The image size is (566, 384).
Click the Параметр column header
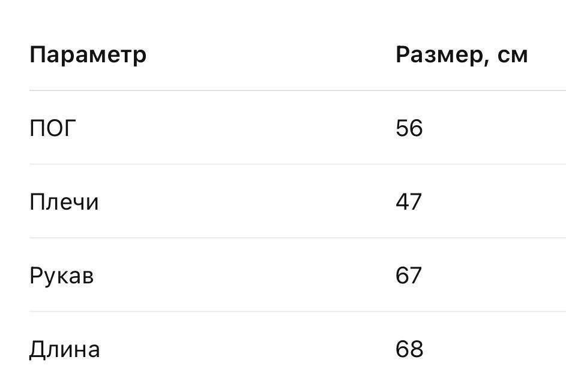(88, 56)
